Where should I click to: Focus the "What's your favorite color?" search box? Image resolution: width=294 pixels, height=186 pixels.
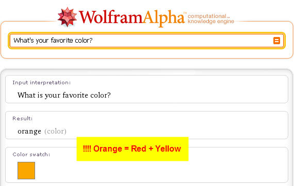(146, 41)
